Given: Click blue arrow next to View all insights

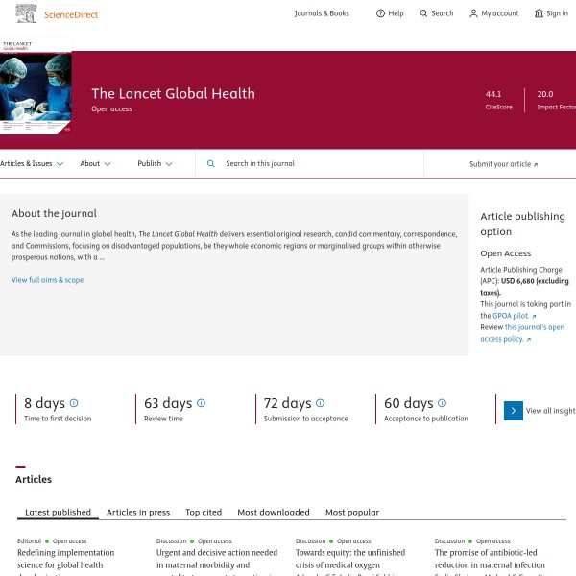Looking at the screenshot, I should coord(514,411).
